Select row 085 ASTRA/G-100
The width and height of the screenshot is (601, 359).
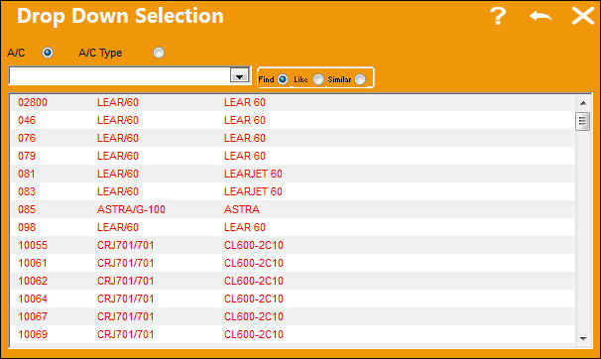[x=293, y=209]
